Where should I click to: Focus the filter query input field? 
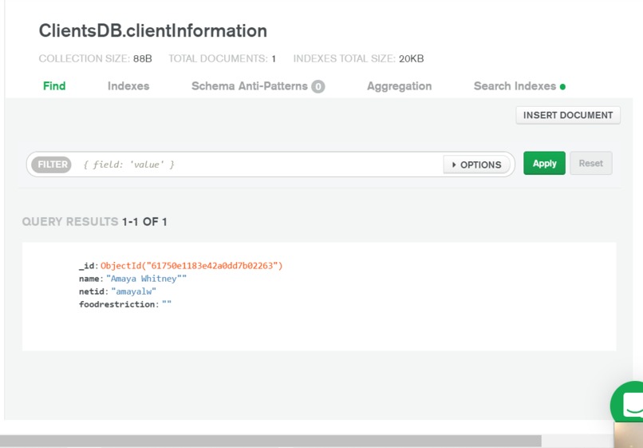click(255, 165)
